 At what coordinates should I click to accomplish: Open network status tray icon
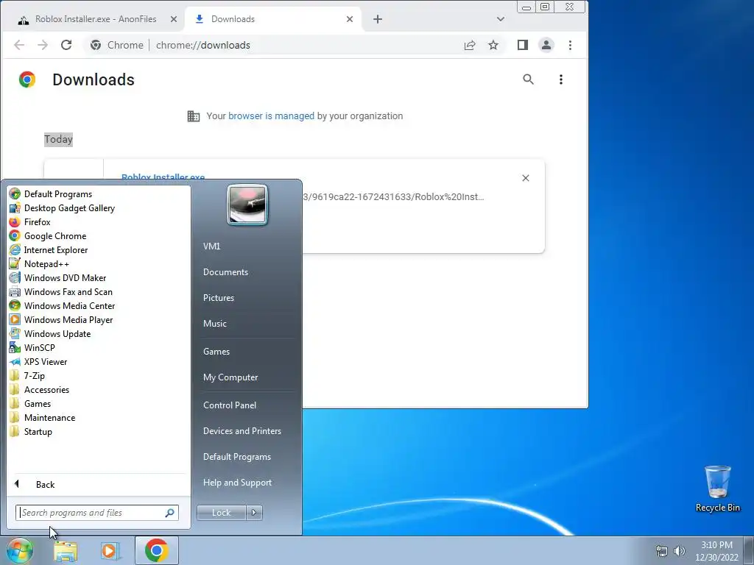tap(662, 551)
